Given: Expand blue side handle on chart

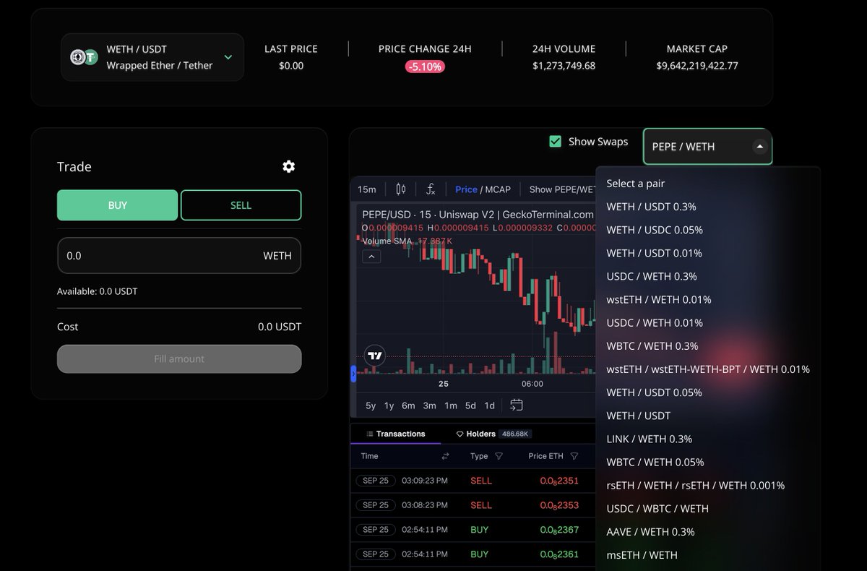Looking at the screenshot, I should [x=353, y=374].
